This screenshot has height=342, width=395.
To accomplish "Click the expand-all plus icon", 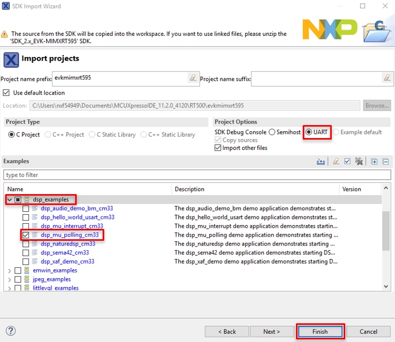I will (374, 161).
